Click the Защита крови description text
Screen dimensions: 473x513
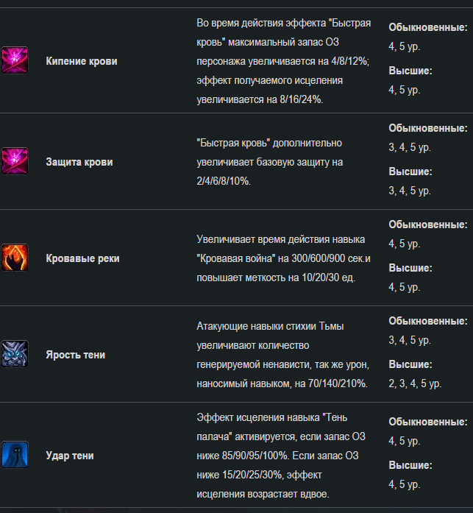click(270, 162)
